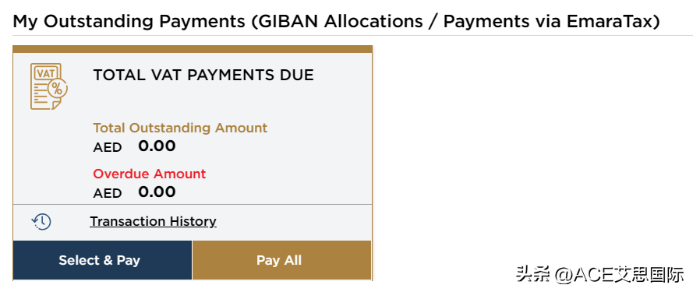Screen dimensions: 693x292
Task: Click the red Overdue Amount label
Action: (150, 174)
